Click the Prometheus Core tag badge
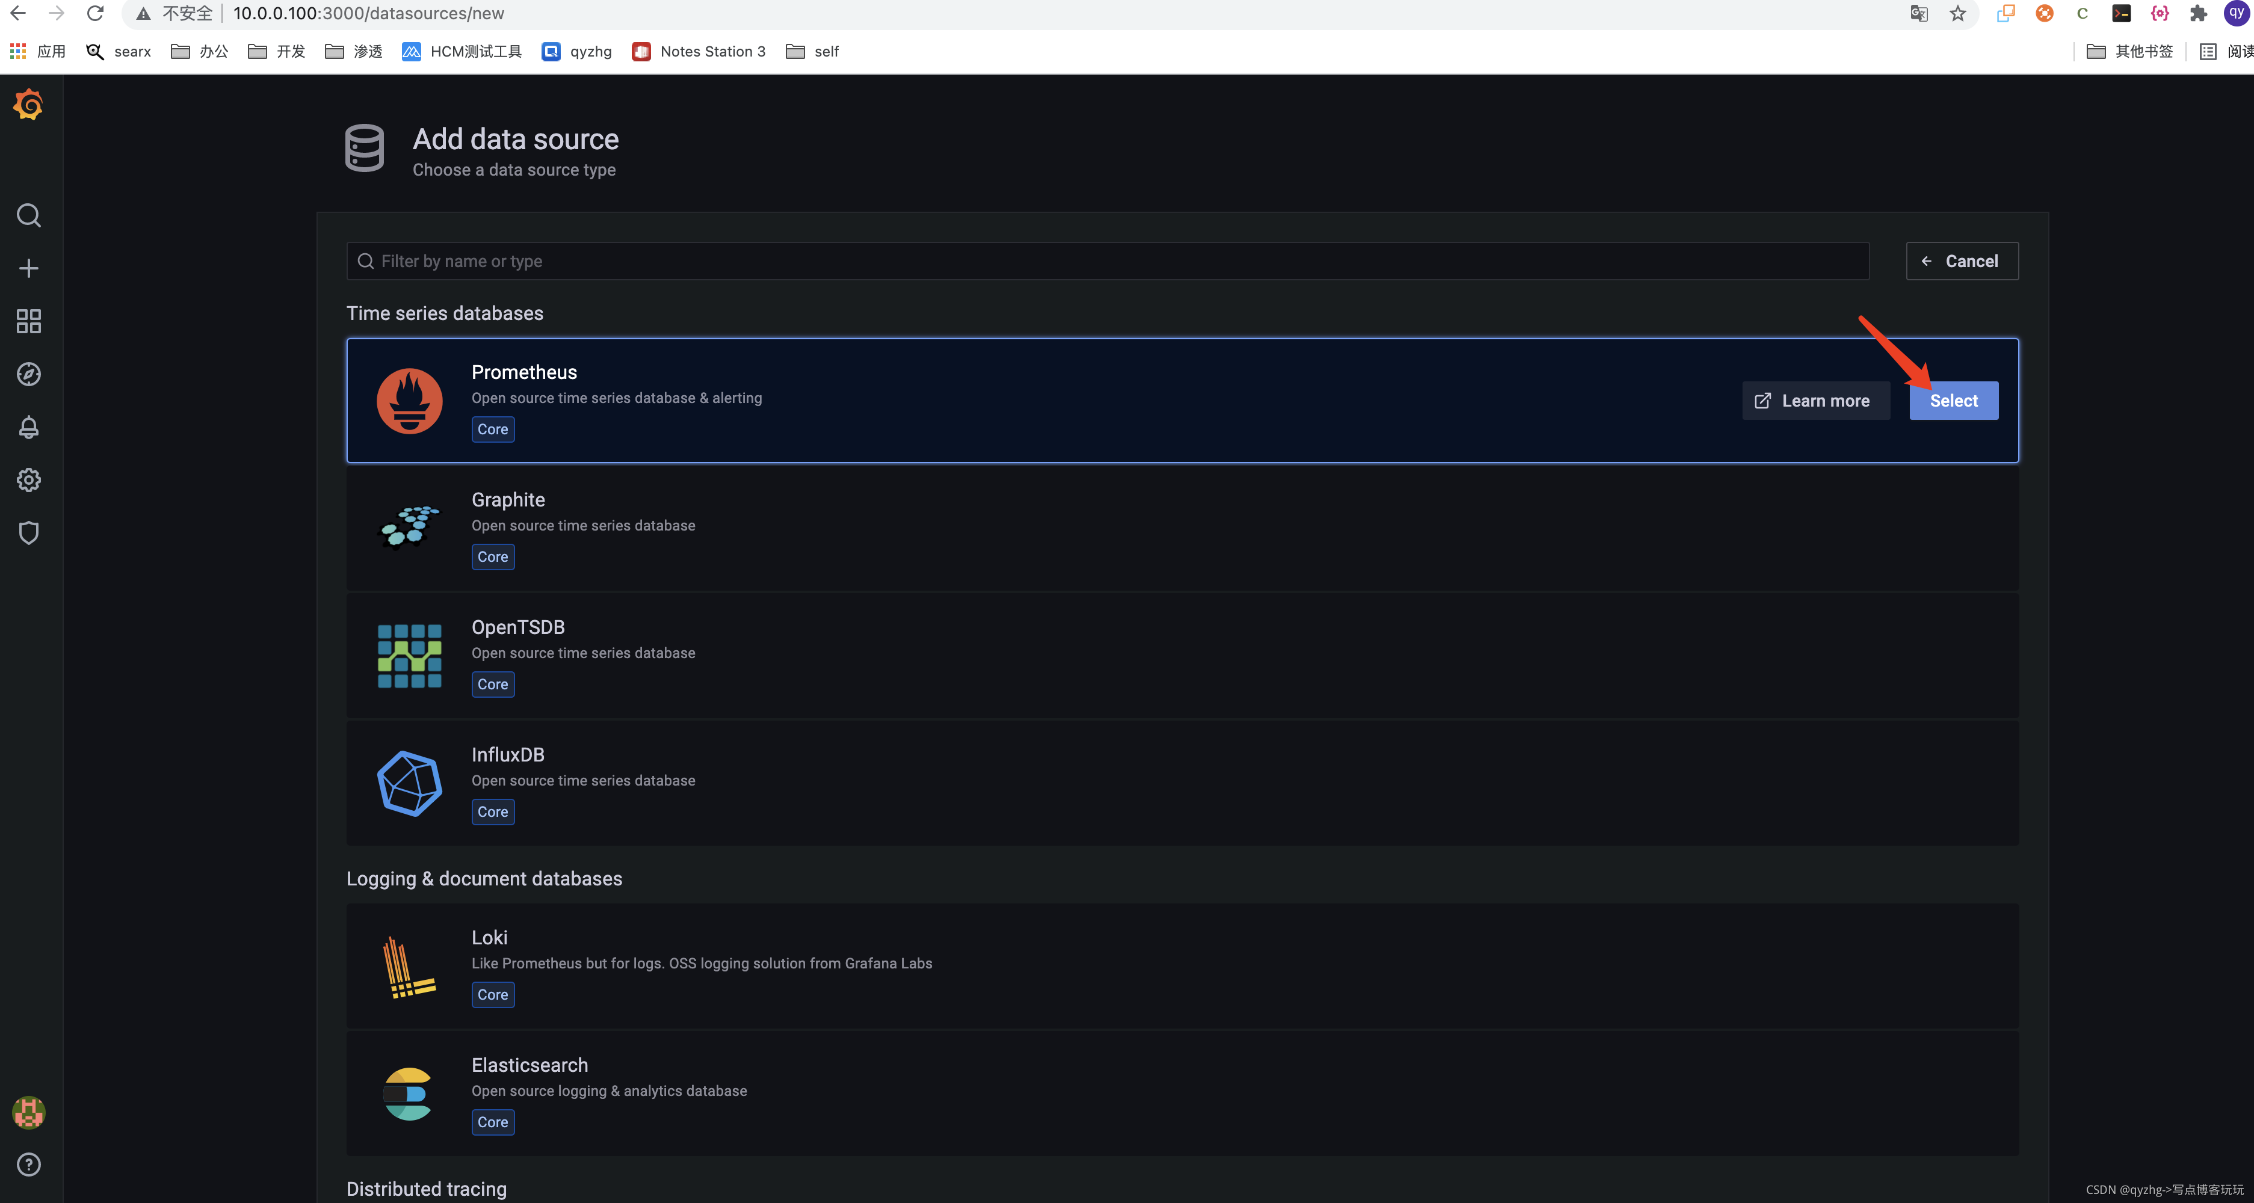This screenshot has width=2254, height=1203. (492, 429)
